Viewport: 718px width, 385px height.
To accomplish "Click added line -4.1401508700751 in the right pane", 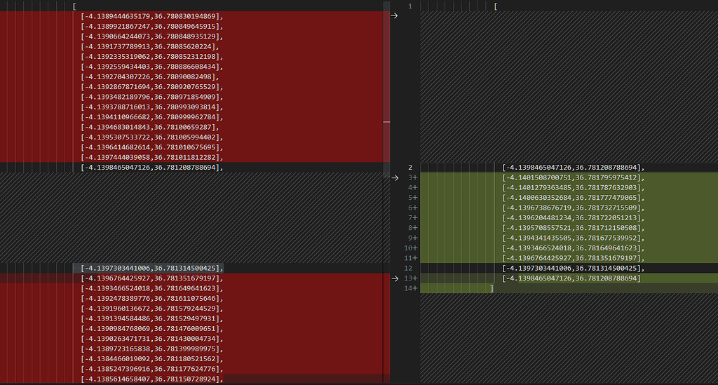I will click(573, 177).
